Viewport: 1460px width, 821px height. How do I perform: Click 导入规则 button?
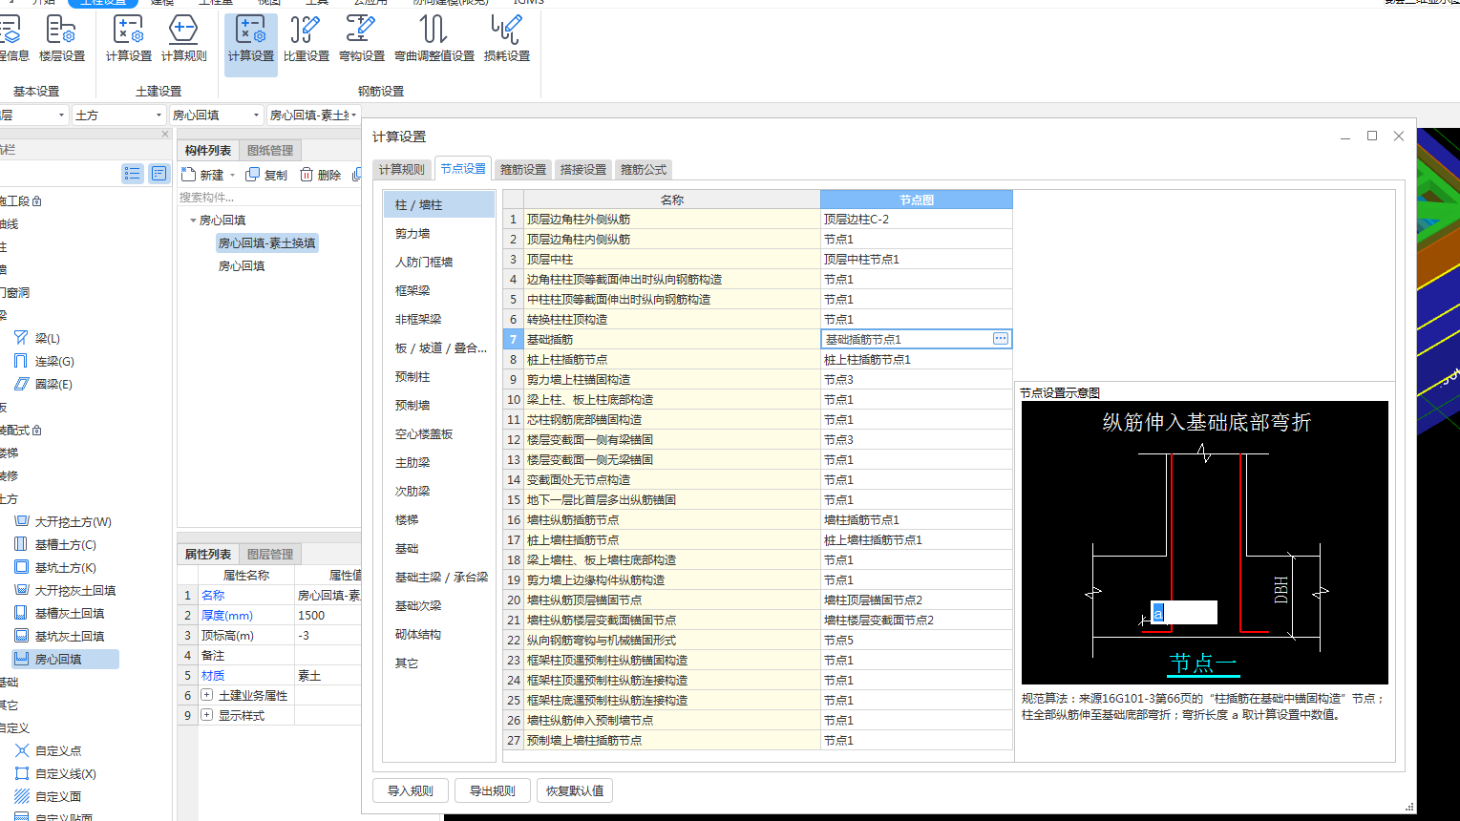pos(411,790)
